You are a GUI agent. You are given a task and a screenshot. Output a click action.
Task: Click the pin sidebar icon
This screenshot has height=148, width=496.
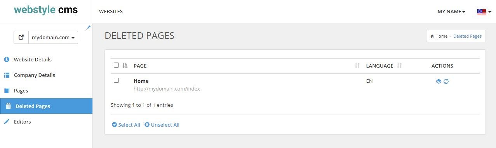pos(88,28)
